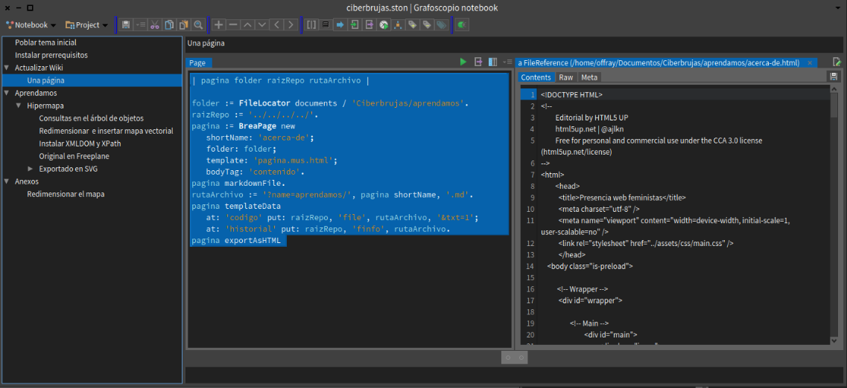This screenshot has height=388, width=847.
Task: Collapse the Hipermapa tree node
Action: [x=19, y=106]
